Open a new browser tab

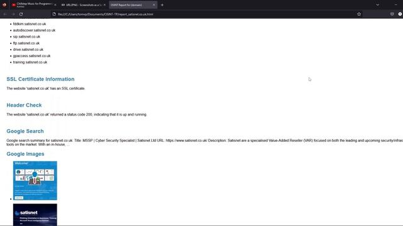click(162, 5)
